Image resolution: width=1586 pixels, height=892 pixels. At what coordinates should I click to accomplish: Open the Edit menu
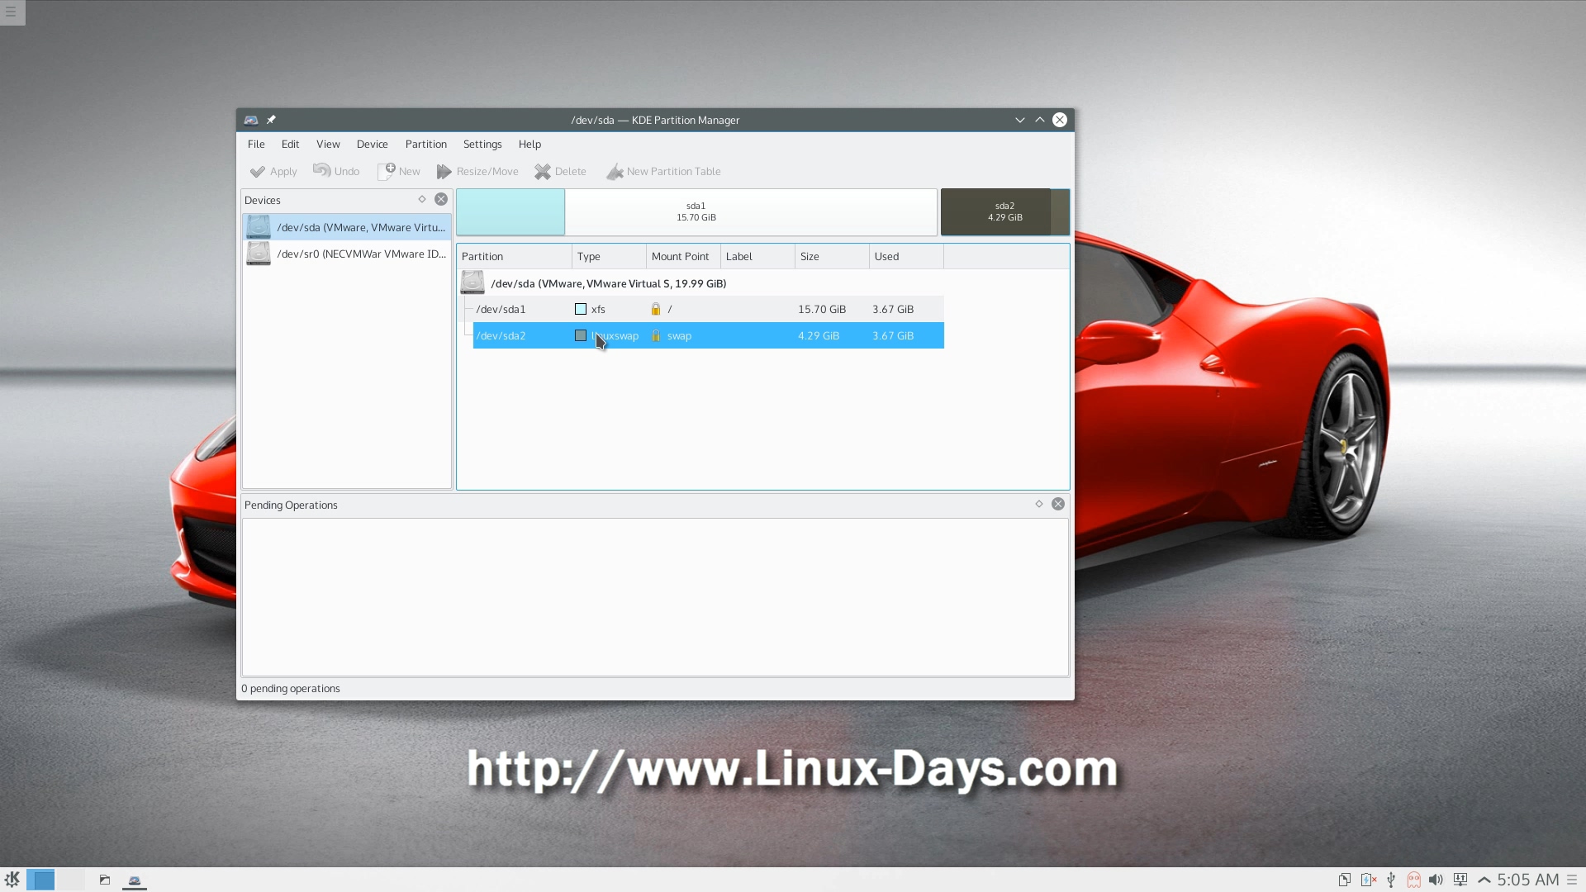click(x=290, y=144)
